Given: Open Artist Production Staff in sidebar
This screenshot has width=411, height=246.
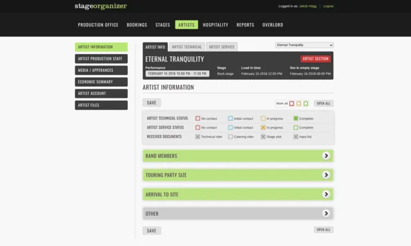Looking at the screenshot, I should click(101, 58).
